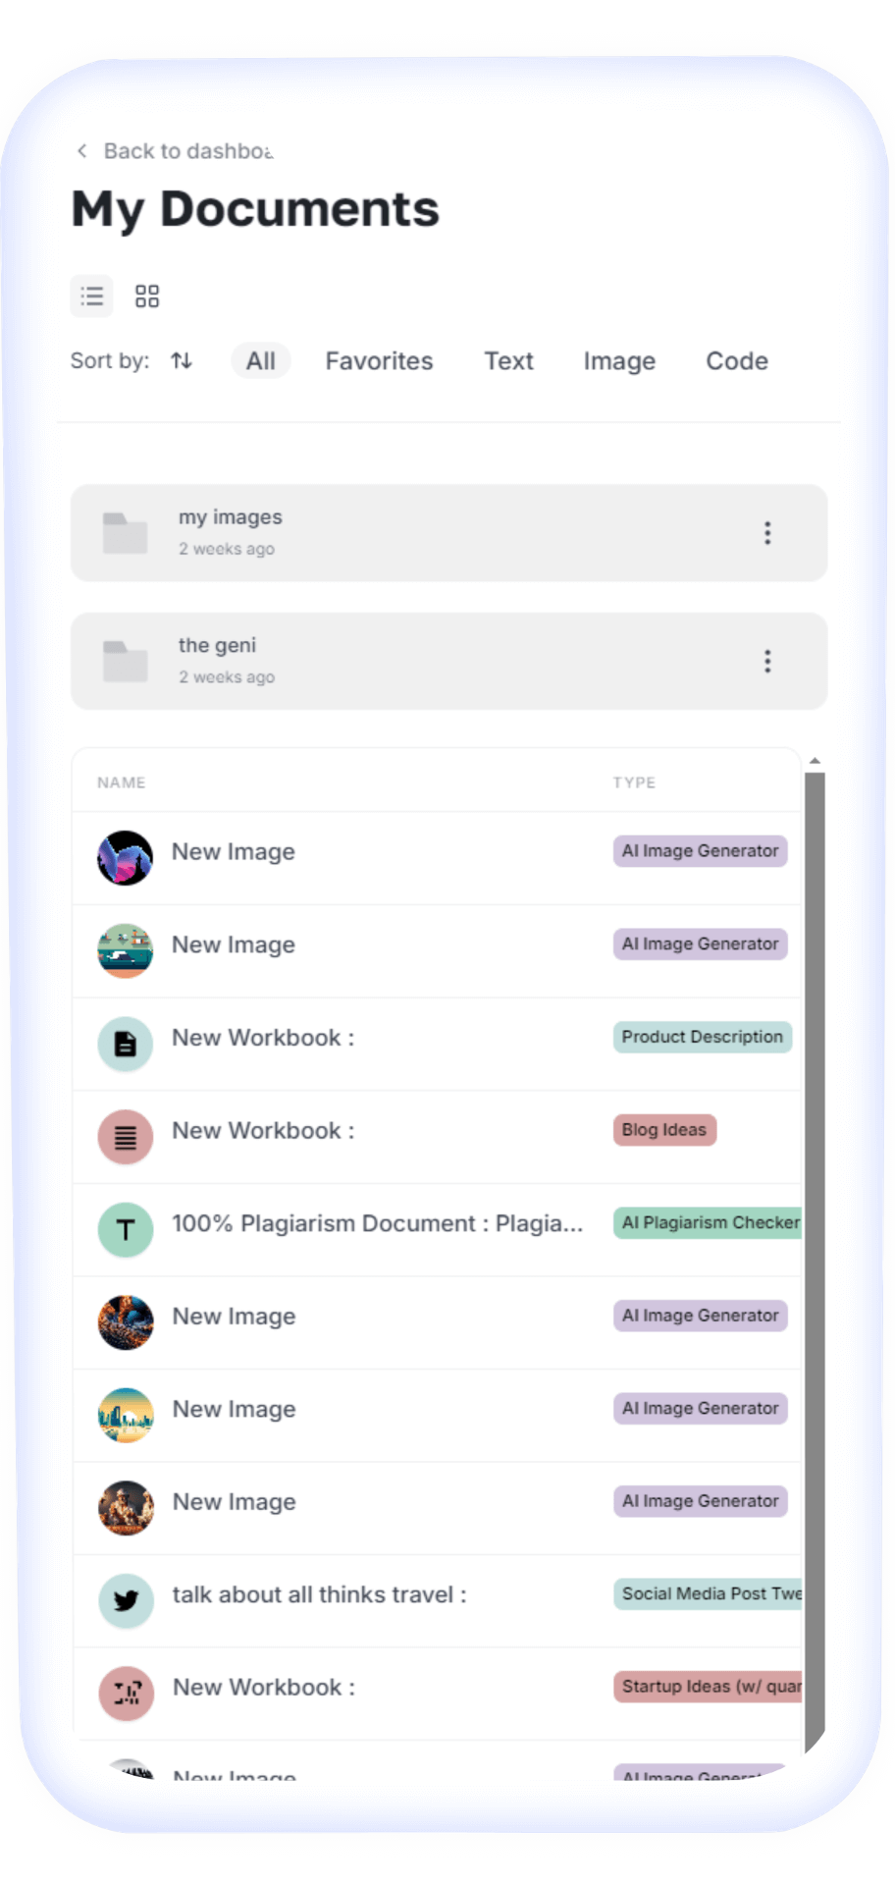The width and height of the screenshot is (895, 1885).
Task: Click the back chevron arrow icon
Action: pos(82,151)
